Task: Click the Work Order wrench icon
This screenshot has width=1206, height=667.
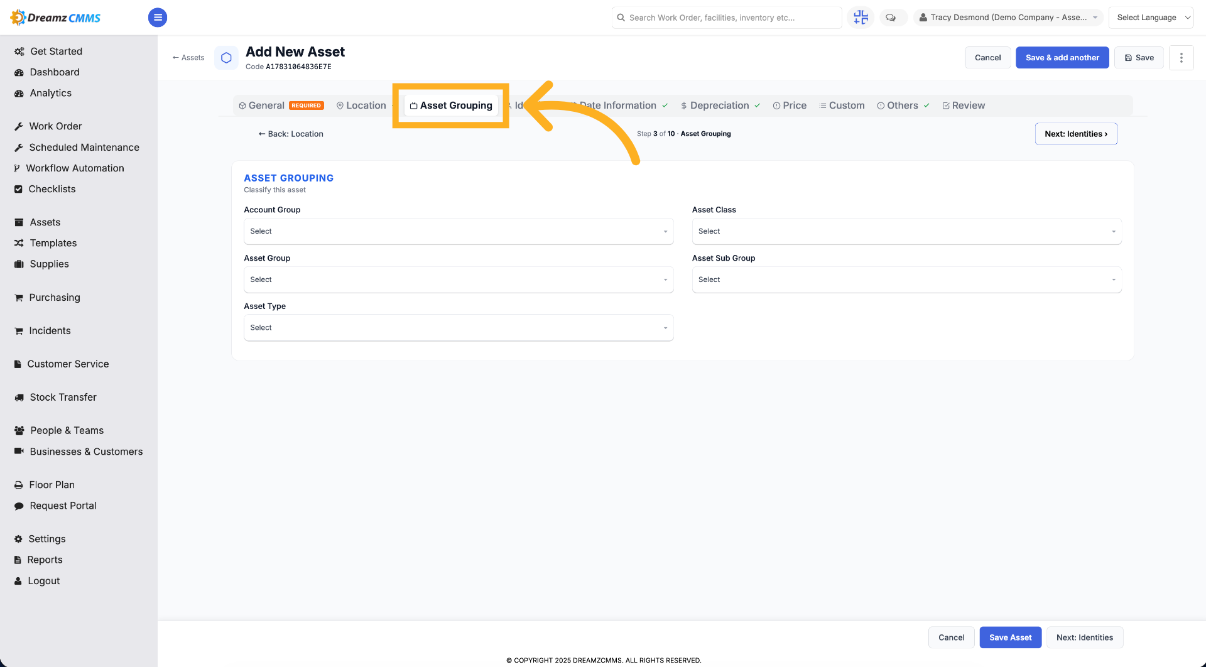Action: pos(19,126)
